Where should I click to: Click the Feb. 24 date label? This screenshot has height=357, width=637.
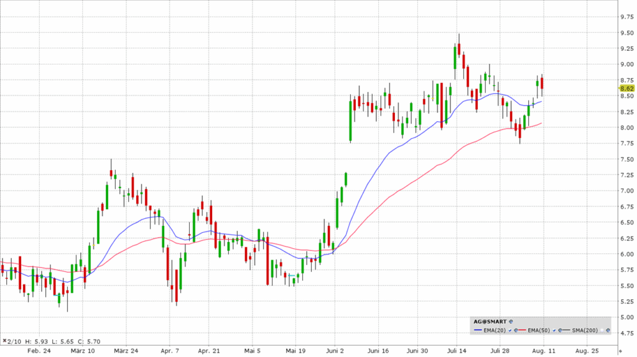[x=39, y=351]
